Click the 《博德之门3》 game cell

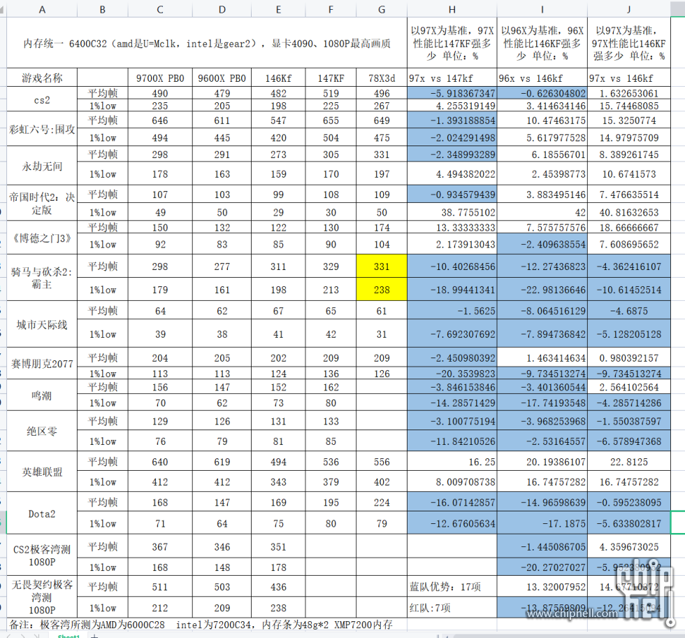click(42, 237)
